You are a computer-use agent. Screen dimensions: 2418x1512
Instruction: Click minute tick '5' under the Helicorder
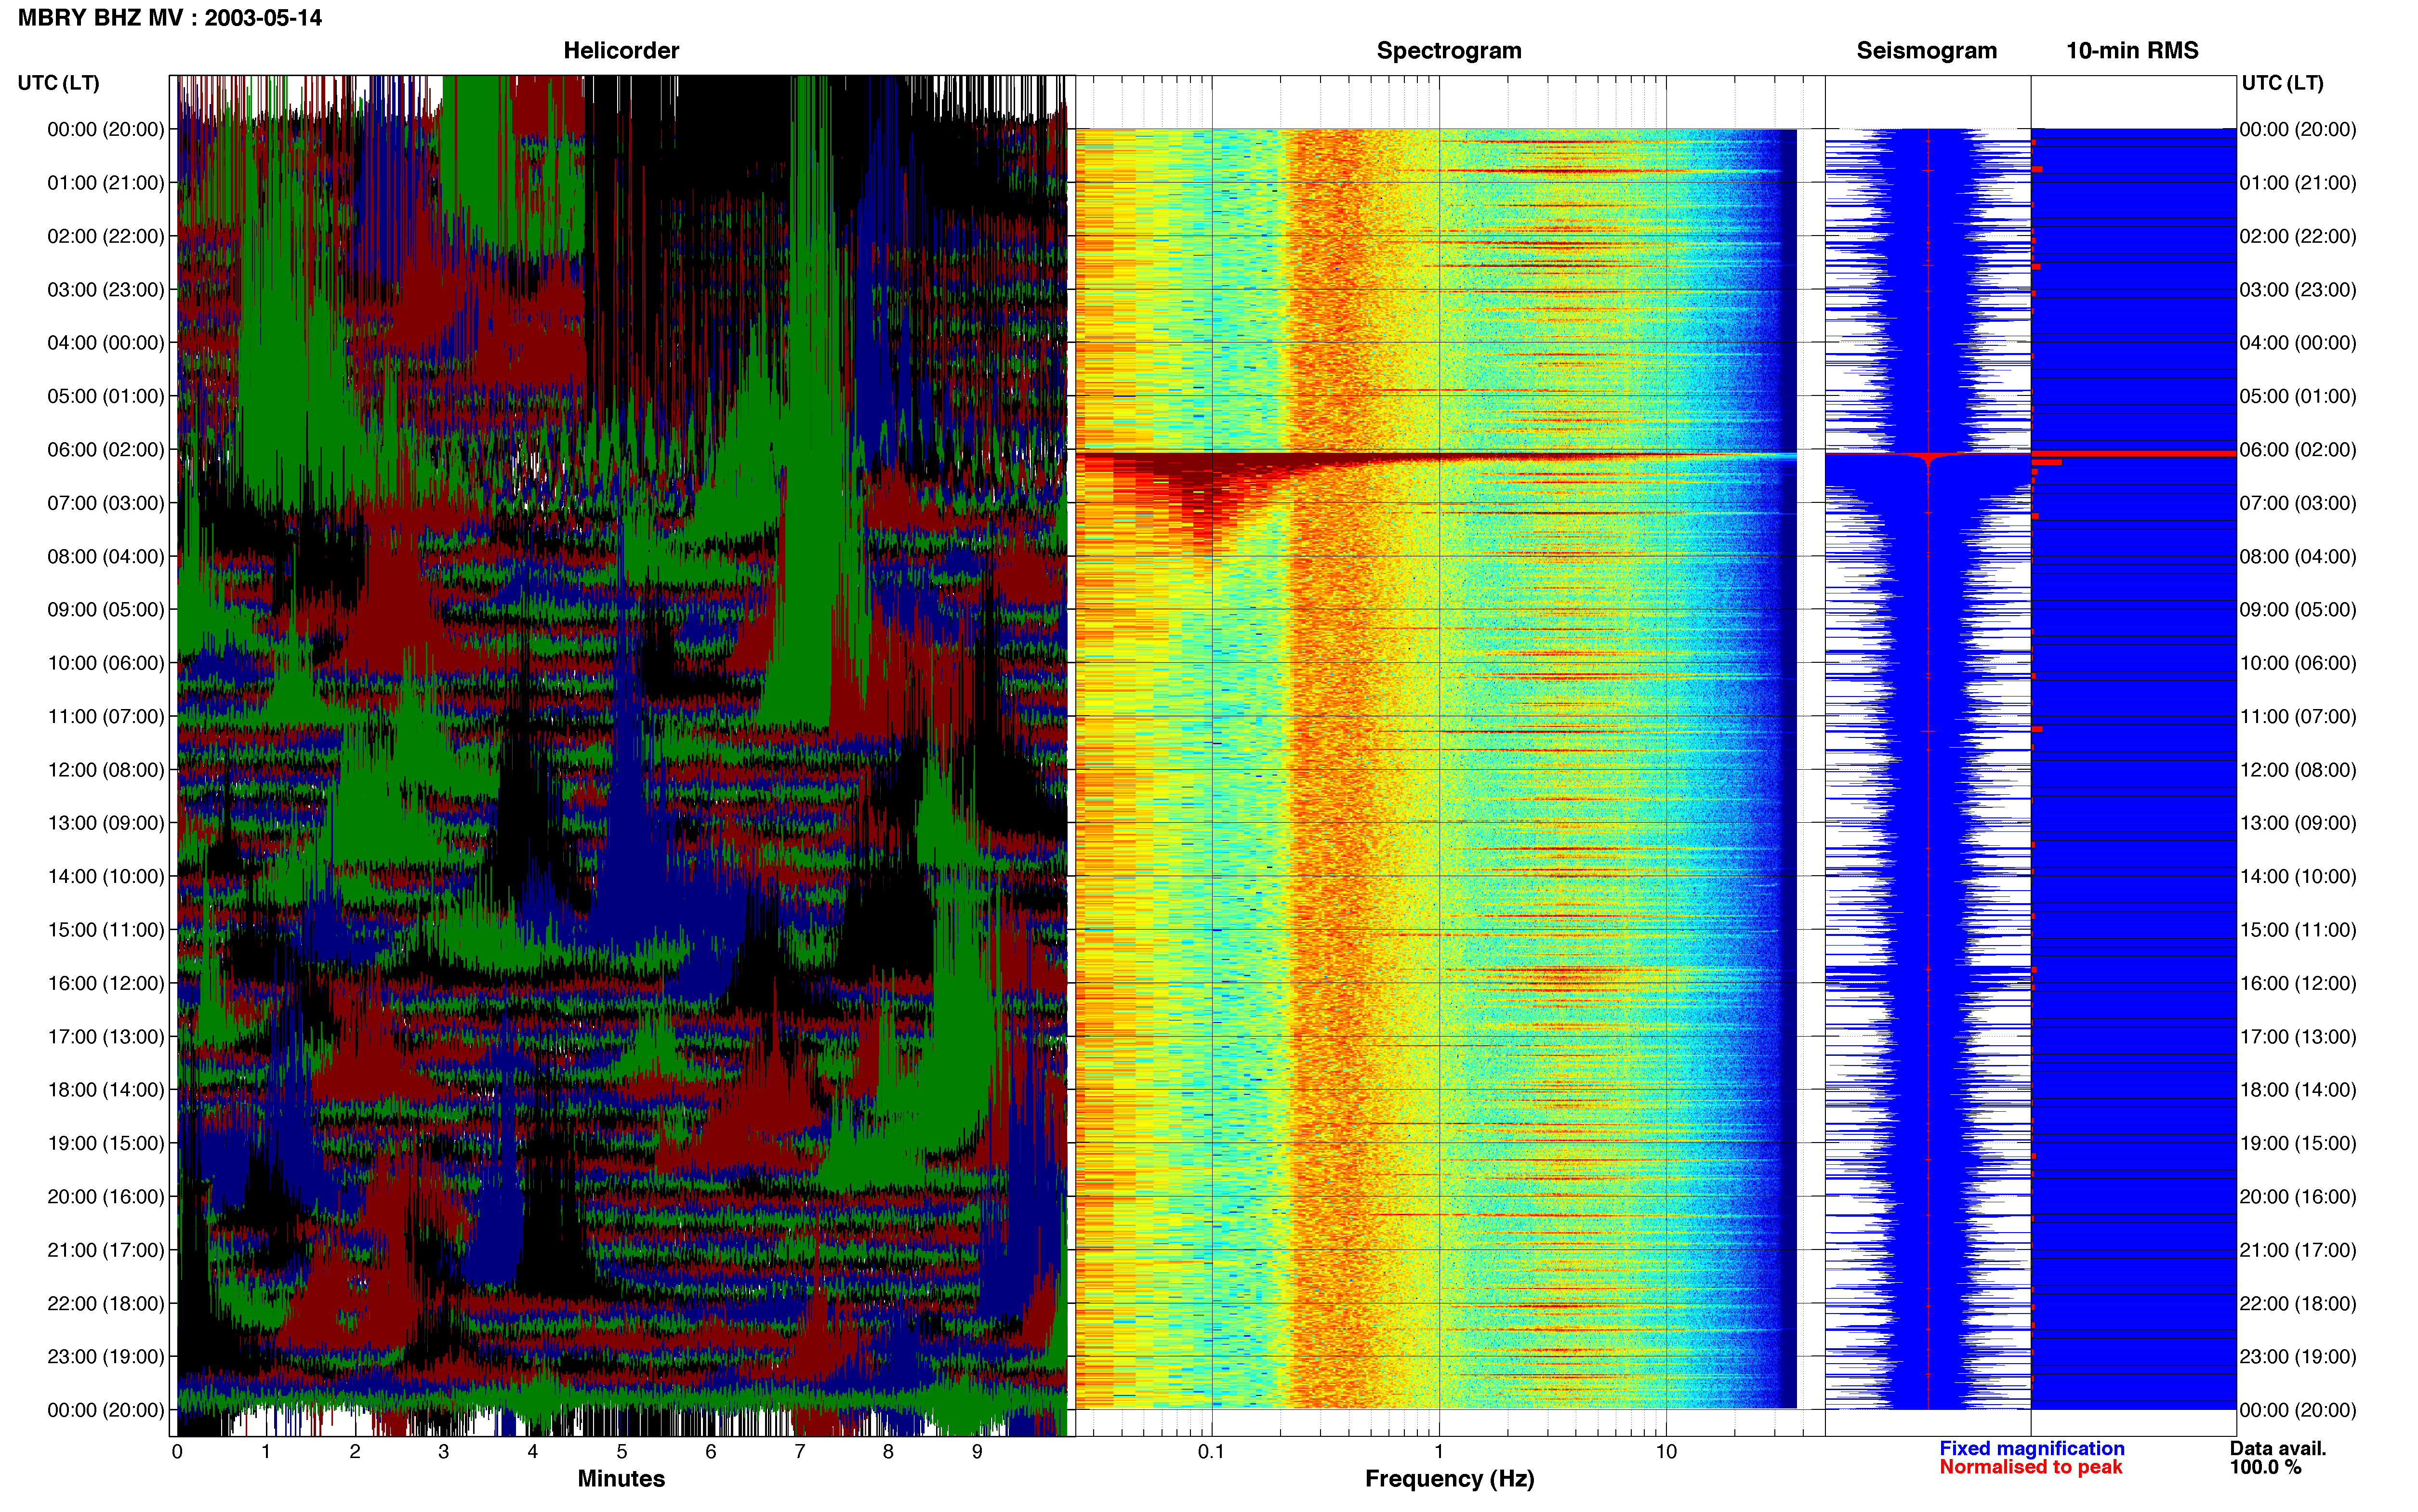click(622, 1452)
